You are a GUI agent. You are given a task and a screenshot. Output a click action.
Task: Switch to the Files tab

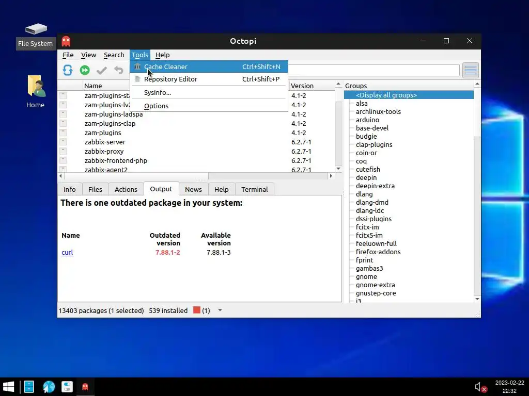click(x=95, y=189)
